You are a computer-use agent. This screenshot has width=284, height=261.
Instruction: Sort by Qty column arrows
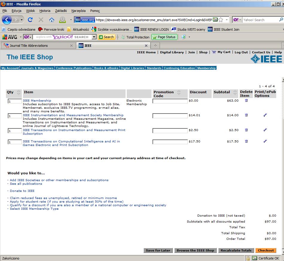pos(19,92)
